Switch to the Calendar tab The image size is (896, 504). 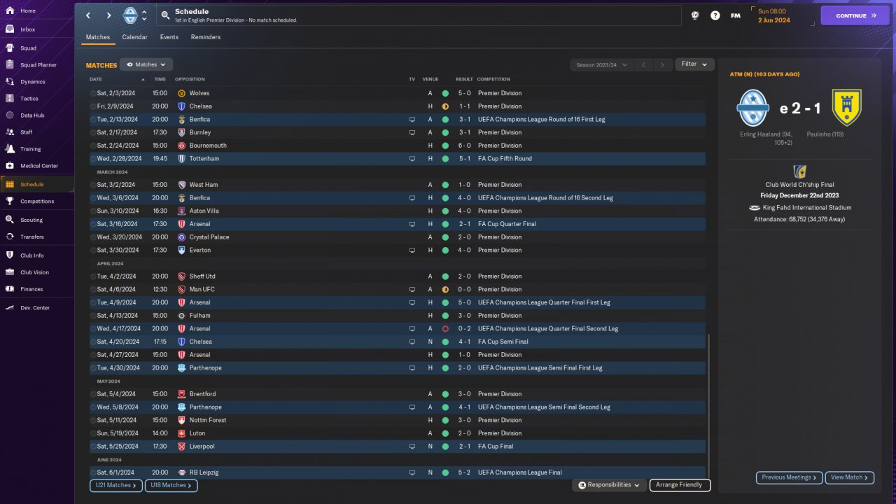(134, 37)
